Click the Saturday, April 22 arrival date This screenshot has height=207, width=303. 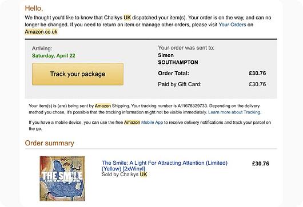click(54, 56)
